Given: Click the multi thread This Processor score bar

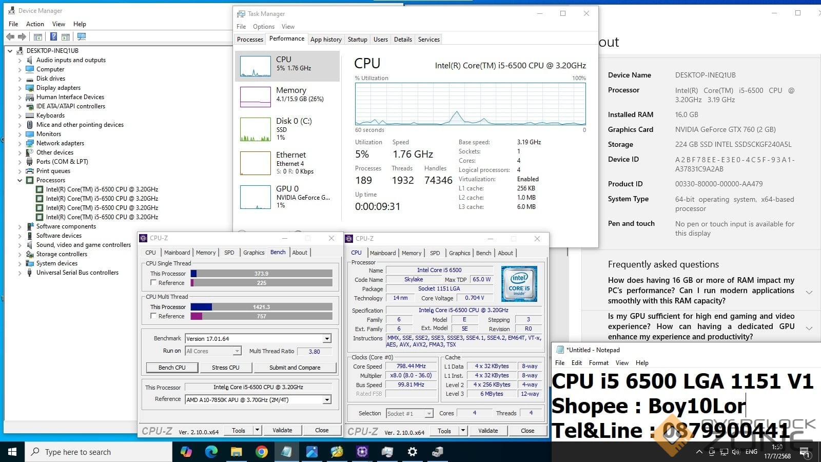Looking at the screenshot, I should click(x=262, y=307).
